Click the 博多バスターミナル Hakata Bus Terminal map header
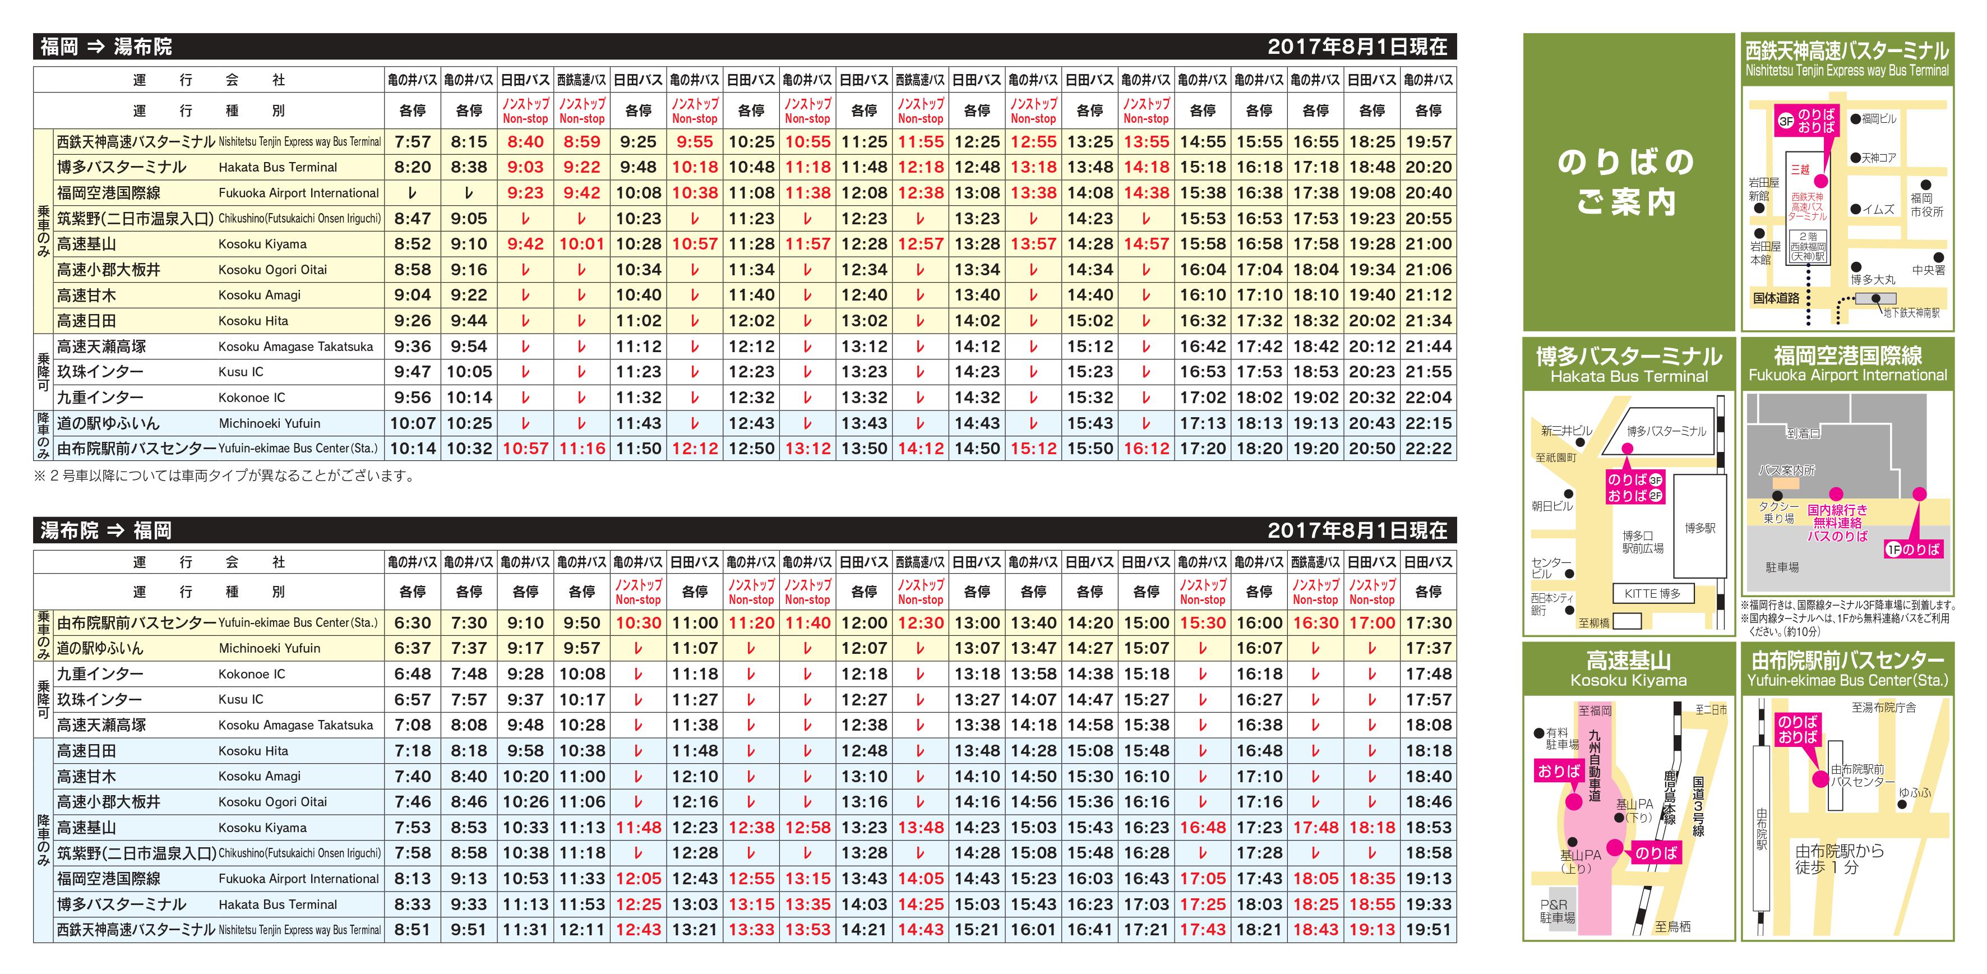Image resolution: width=1987 pixels, height=974 pixels. click(1628, 364)
